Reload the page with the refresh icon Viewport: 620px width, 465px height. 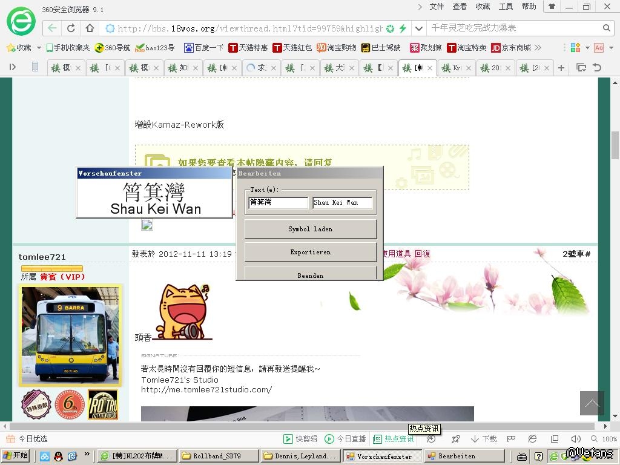(71, 28)
